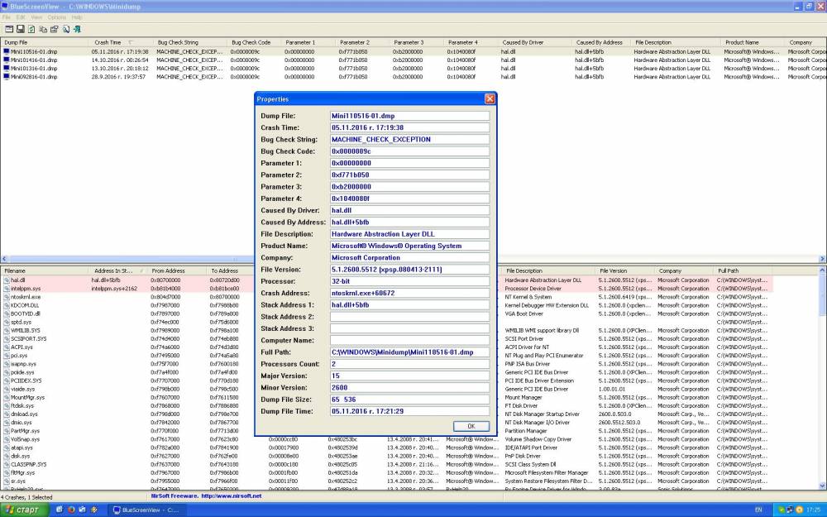The image size is (827, 517).
Task: Sort by the Bug Check String column header
Action: click(x=189, y=42)
